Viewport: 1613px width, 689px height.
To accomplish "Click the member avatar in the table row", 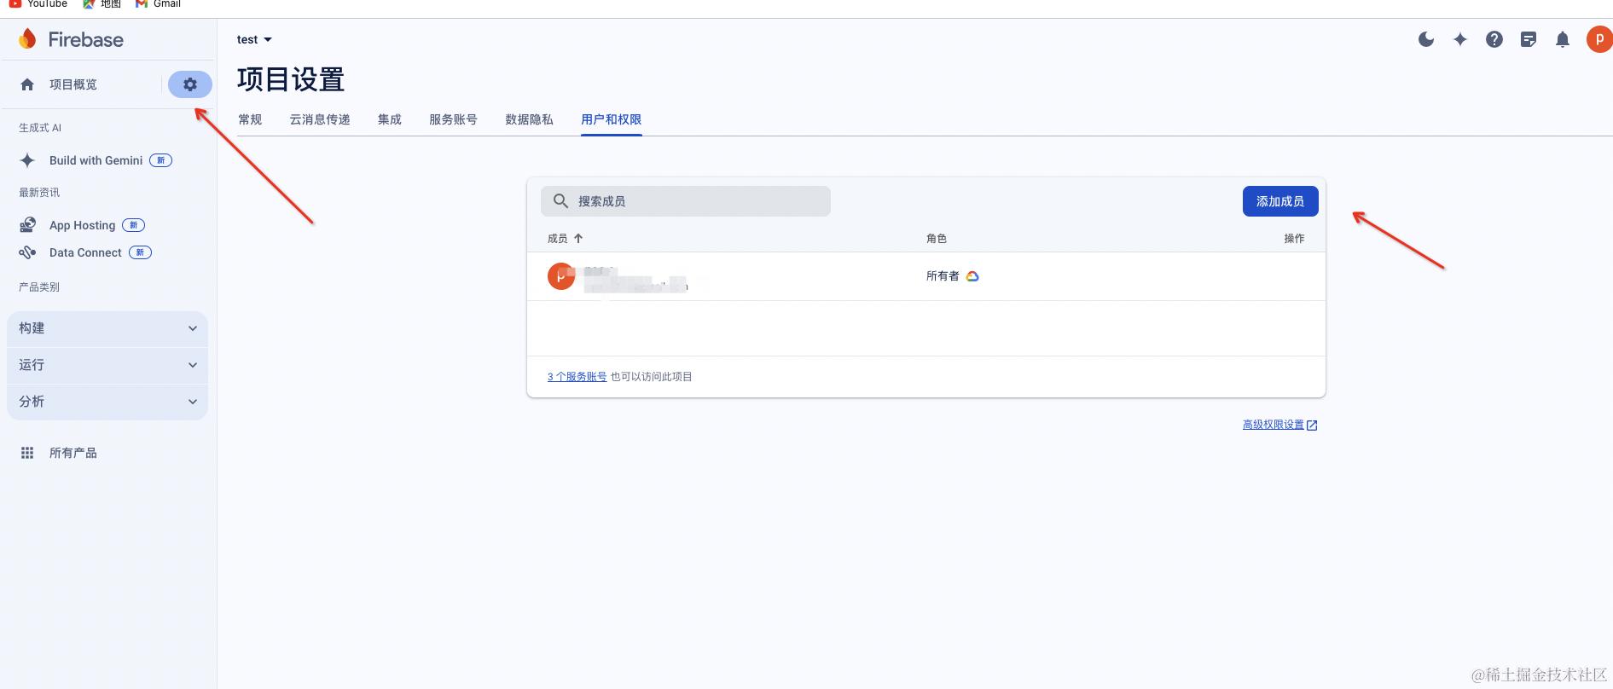I will 561,276.
